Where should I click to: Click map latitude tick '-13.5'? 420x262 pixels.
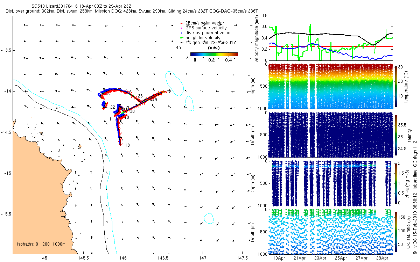pos(6,50)
